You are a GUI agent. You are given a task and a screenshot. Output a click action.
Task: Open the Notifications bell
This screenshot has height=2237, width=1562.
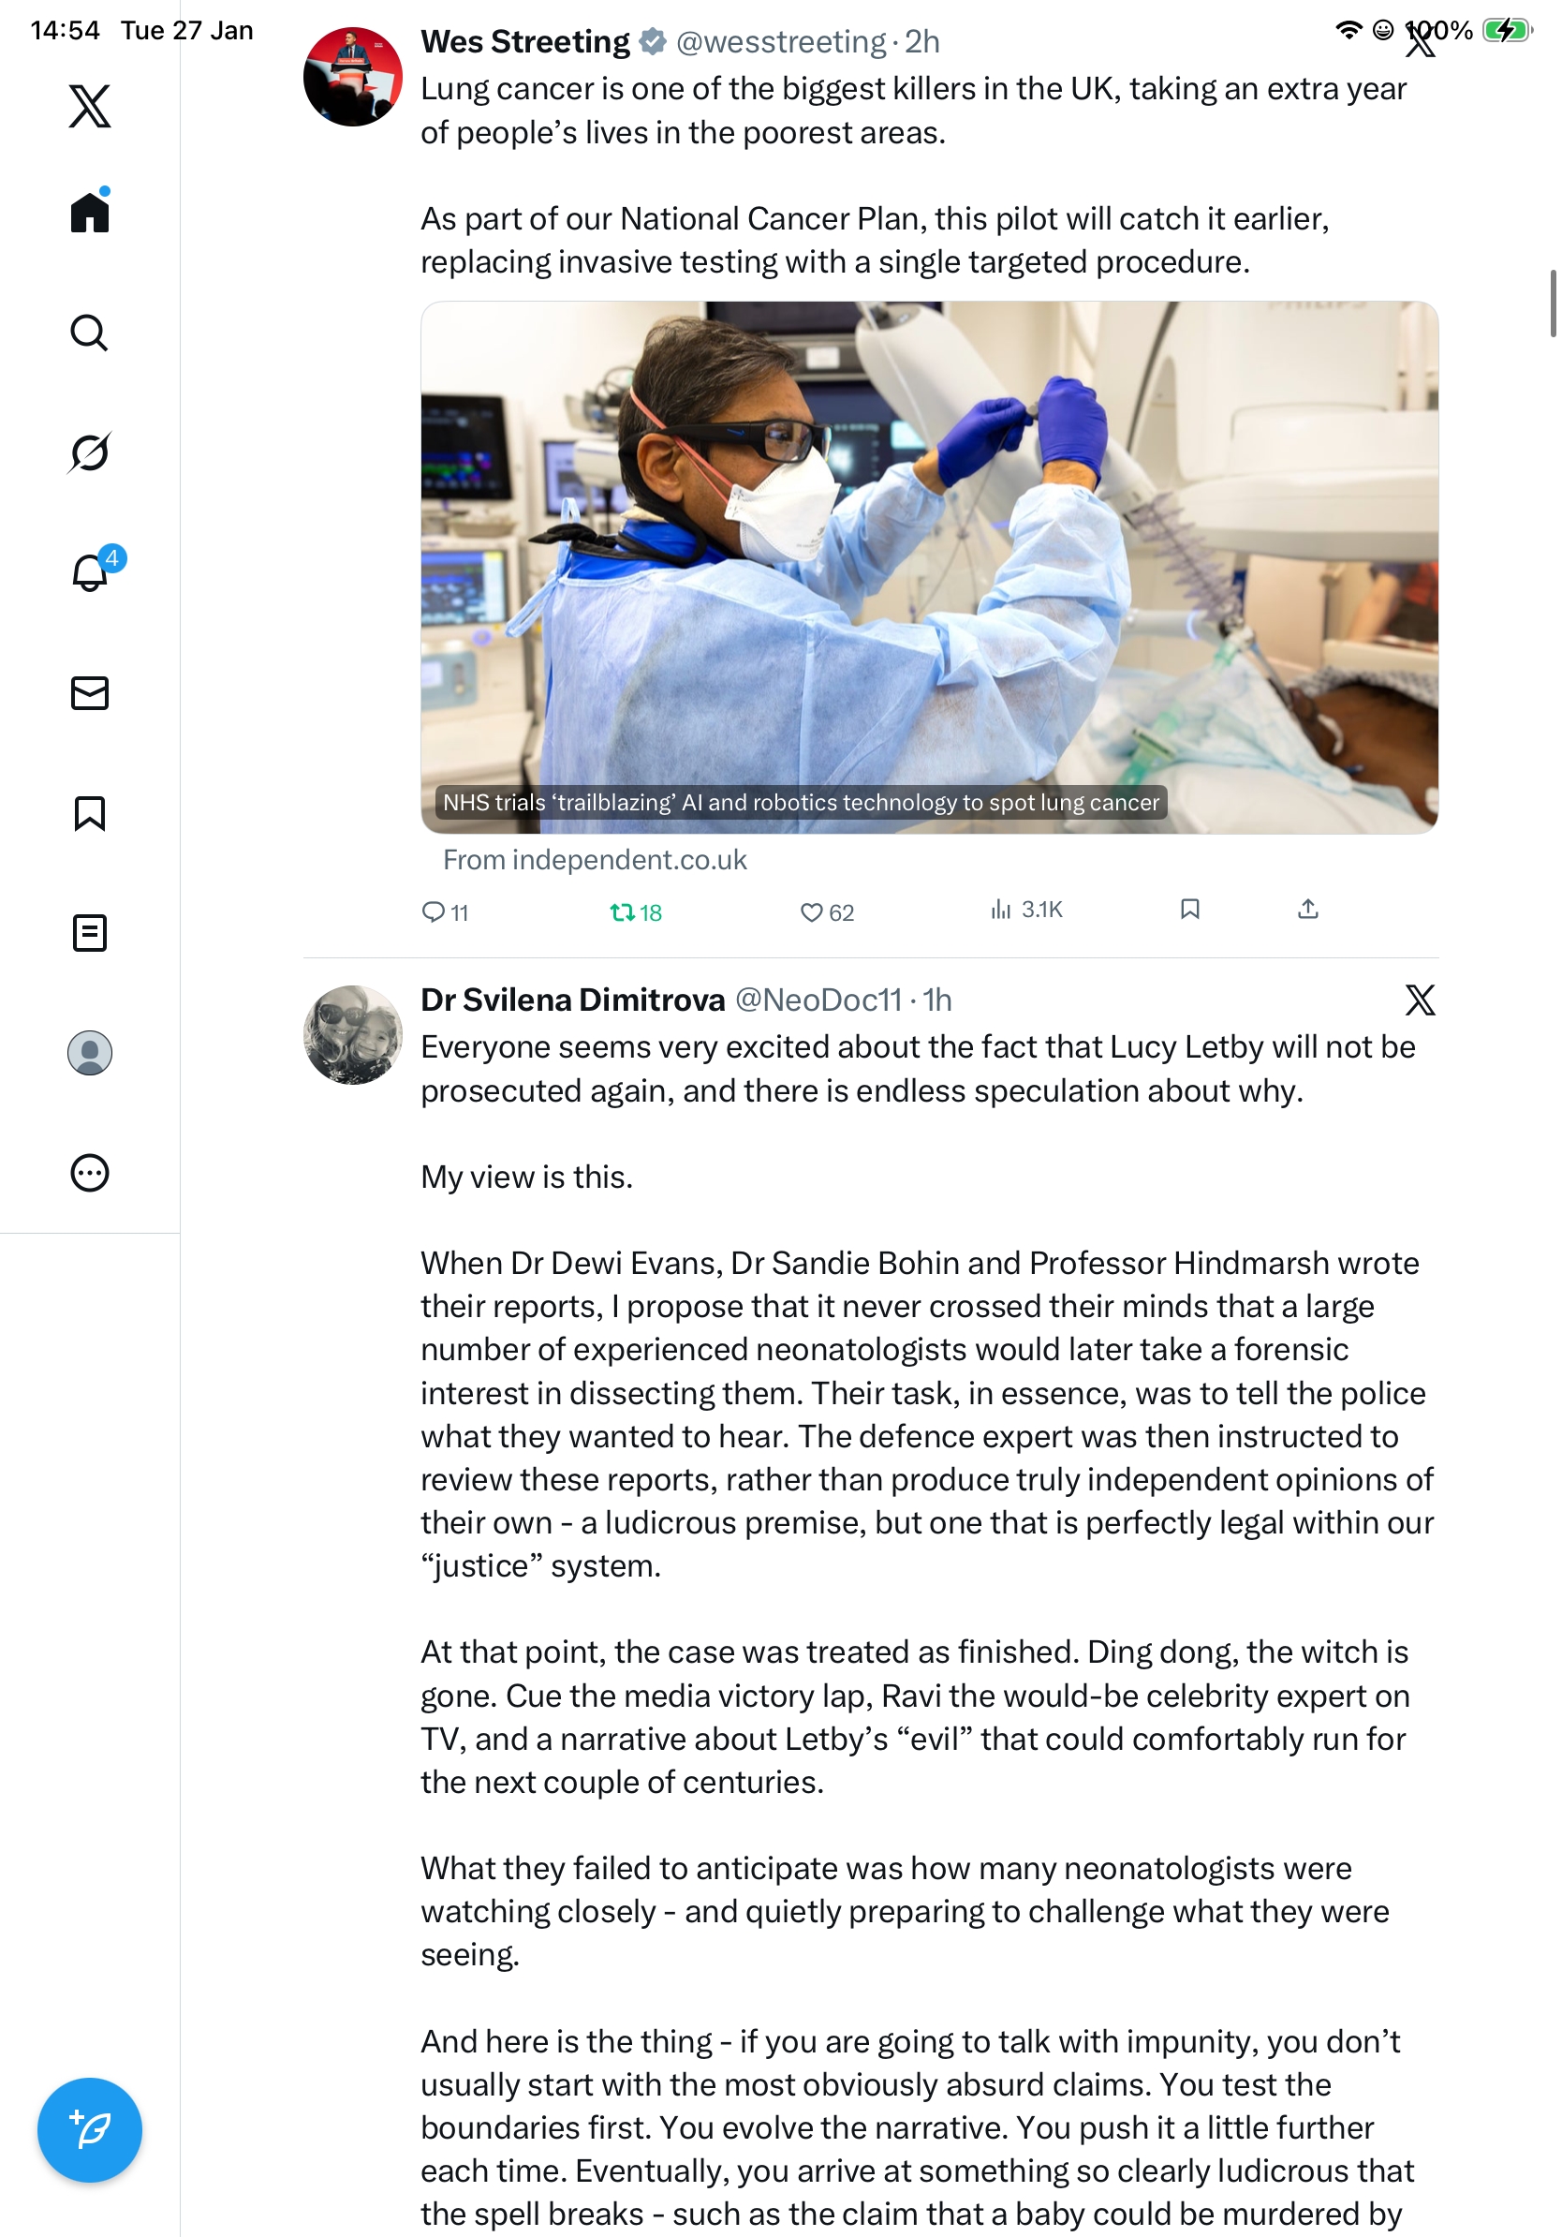90,573
